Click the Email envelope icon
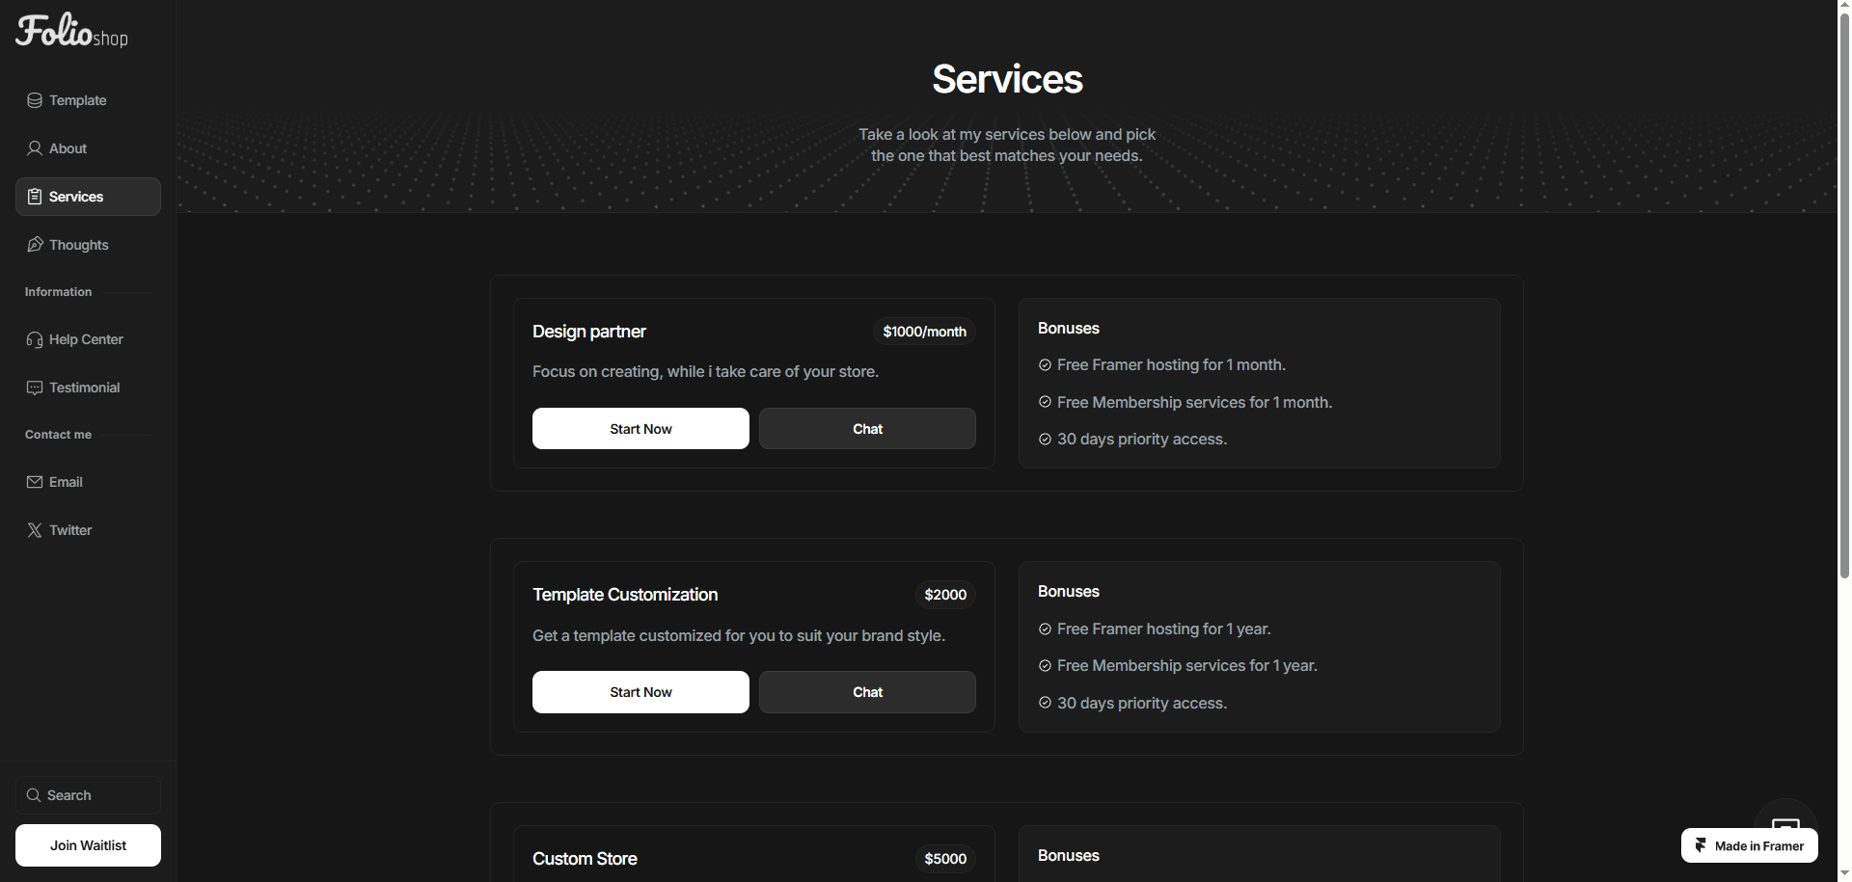1852x882 pixels. 35,482
